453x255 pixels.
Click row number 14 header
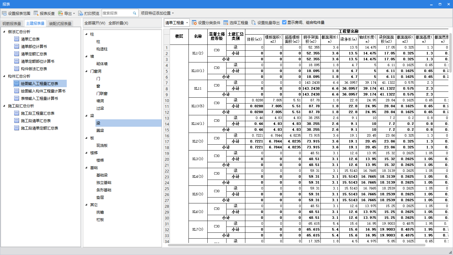pos(167,124)
